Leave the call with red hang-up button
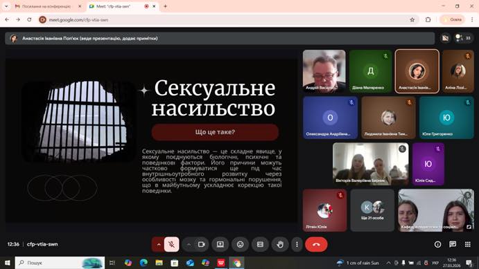This screenshot has height=269, width=479. [x=316, y=244]
